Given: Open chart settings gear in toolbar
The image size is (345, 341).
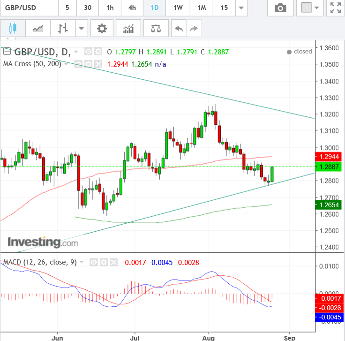Looking at the screenshot, I should (x=102, y=29).
